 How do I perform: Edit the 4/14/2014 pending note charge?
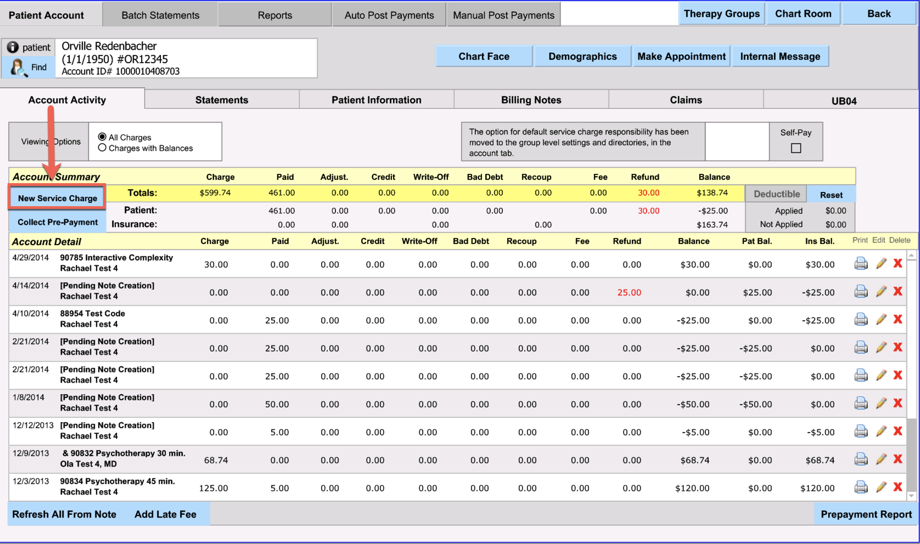coord(881,292)
